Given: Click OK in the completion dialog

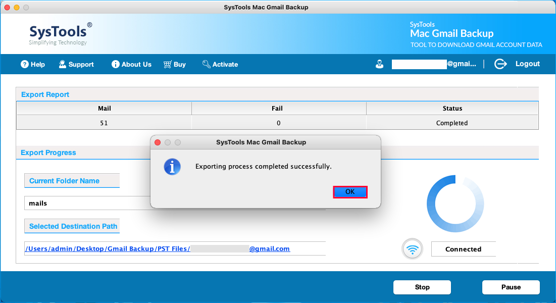Looking at the screenshot, I should coord(350,191).
